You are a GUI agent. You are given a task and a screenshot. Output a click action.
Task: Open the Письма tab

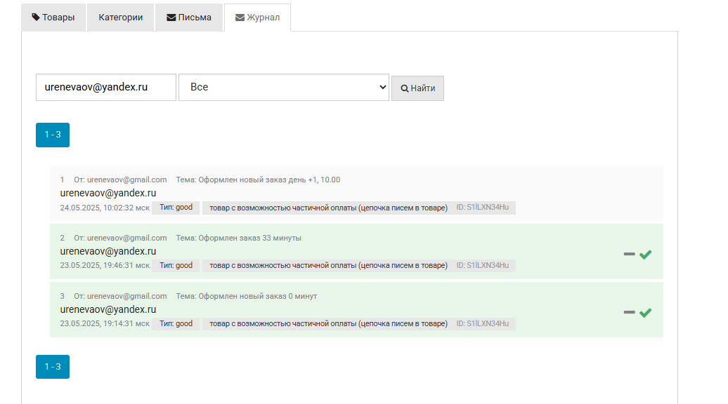click(189, 18)
